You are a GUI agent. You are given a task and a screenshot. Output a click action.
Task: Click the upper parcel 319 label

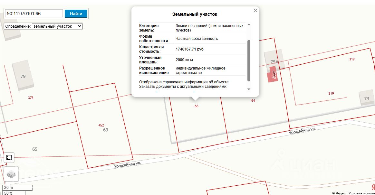click(352, 59)
